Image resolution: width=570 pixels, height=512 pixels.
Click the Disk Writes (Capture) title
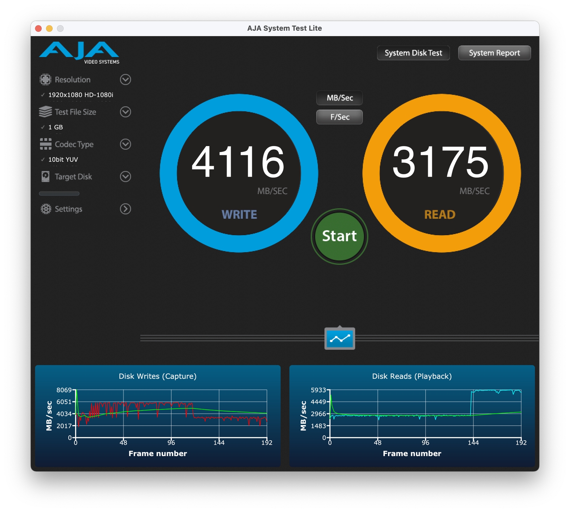pyautogui.click(x=158, y=376)
